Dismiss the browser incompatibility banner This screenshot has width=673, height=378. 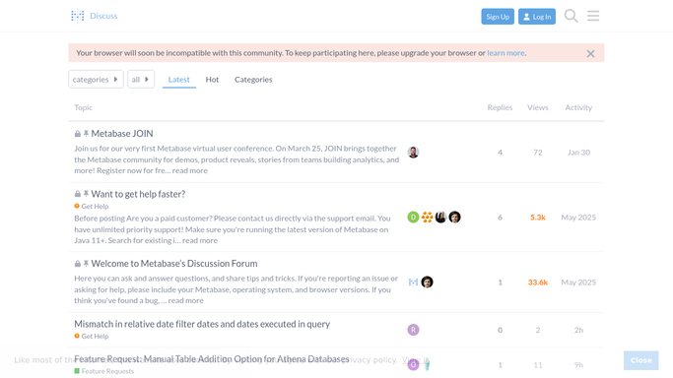pos(590,53)
